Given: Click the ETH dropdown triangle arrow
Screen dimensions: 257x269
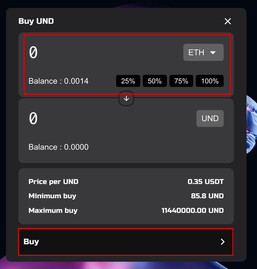Looking at the screenshot, I should coord(213,52).
